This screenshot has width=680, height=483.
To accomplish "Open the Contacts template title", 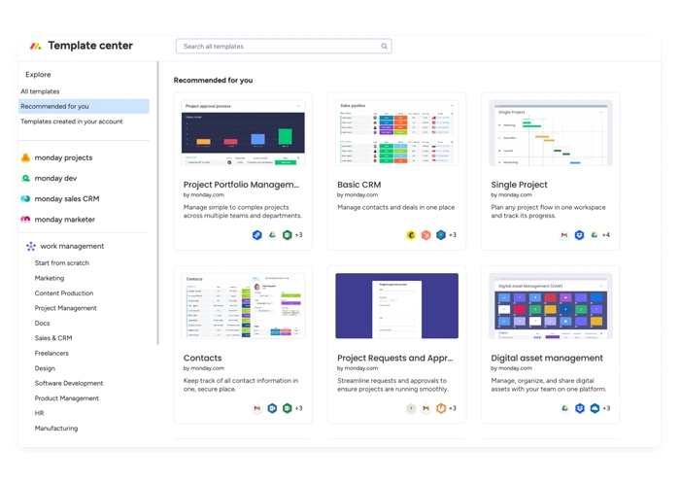I will (x=202, y=358).
